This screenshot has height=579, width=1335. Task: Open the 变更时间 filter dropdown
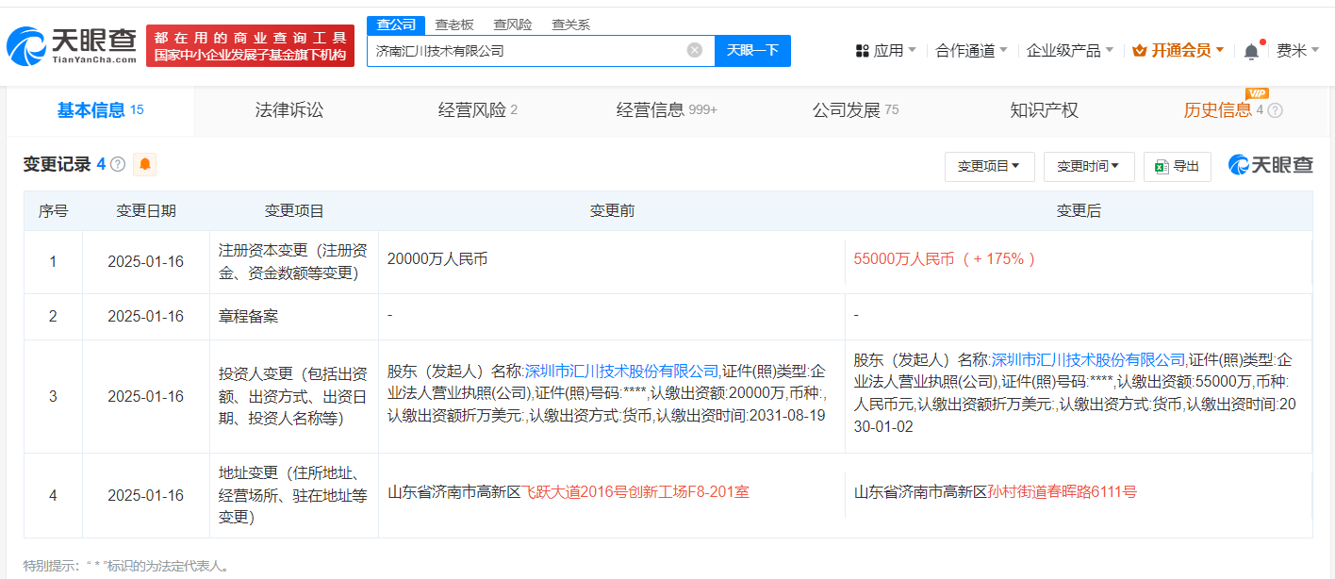coord(1088,166)
